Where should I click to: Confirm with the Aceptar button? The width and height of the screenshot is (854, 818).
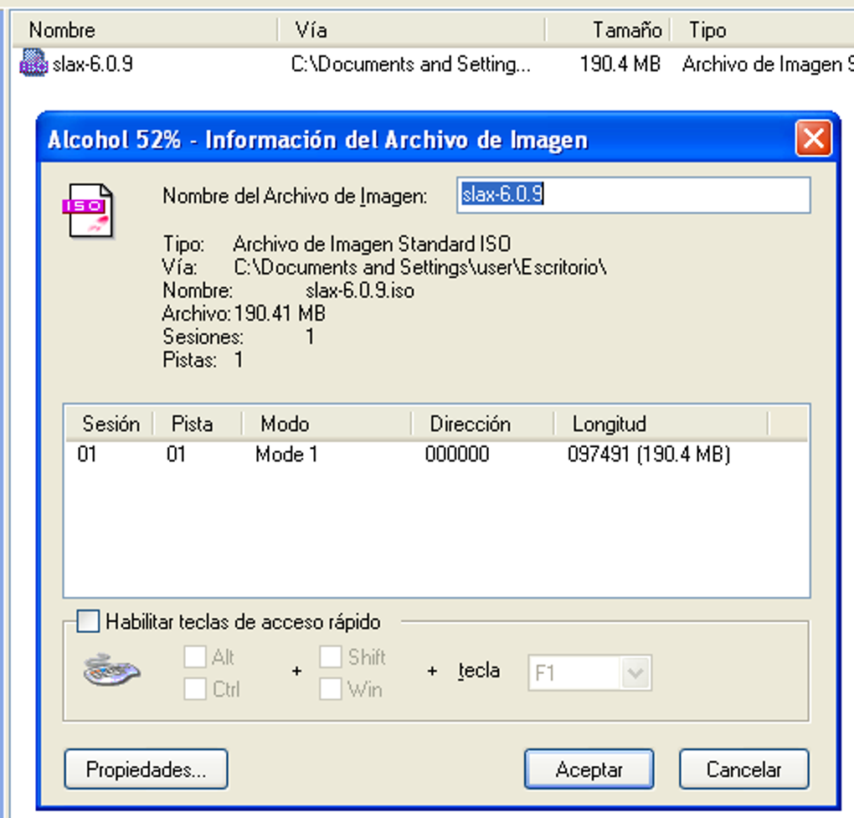coord(589,769)
